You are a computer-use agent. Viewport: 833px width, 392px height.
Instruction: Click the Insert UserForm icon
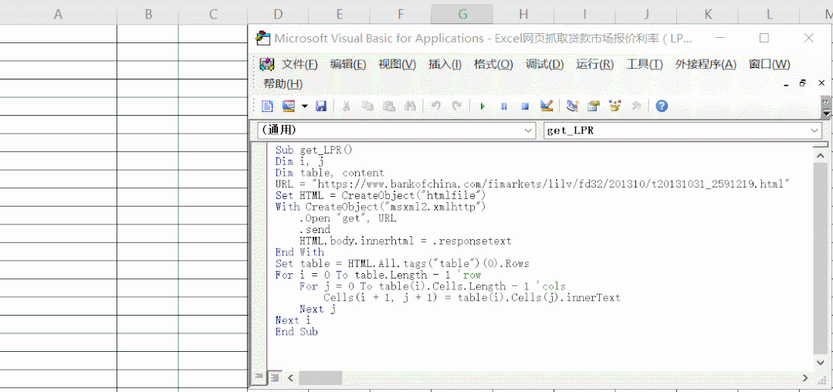(289, 106)
